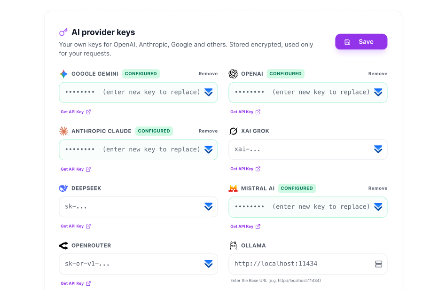Remove the Anthropic Claude key
This screenshot has height=290, width=446.
[208, 131]
